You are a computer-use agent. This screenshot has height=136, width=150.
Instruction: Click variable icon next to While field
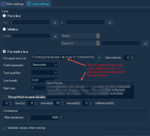click(55, 36)
